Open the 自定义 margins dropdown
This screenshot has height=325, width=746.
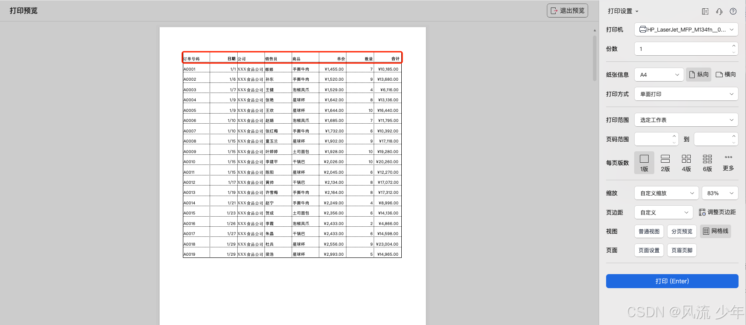point(664,212)
